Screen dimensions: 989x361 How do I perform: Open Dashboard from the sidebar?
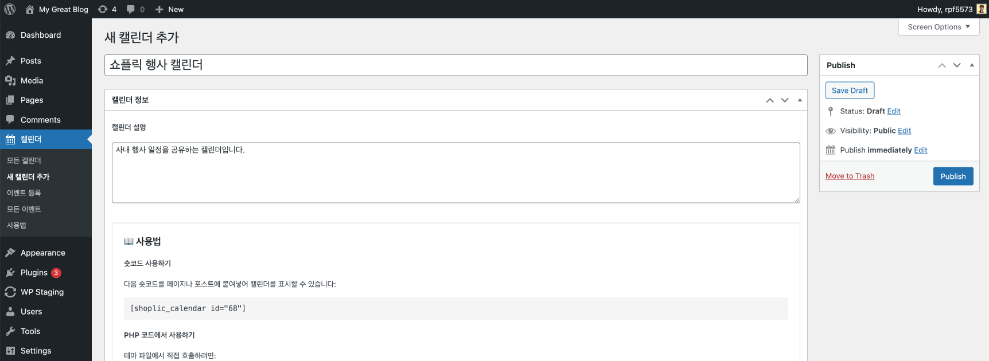[x=40, y=35]
